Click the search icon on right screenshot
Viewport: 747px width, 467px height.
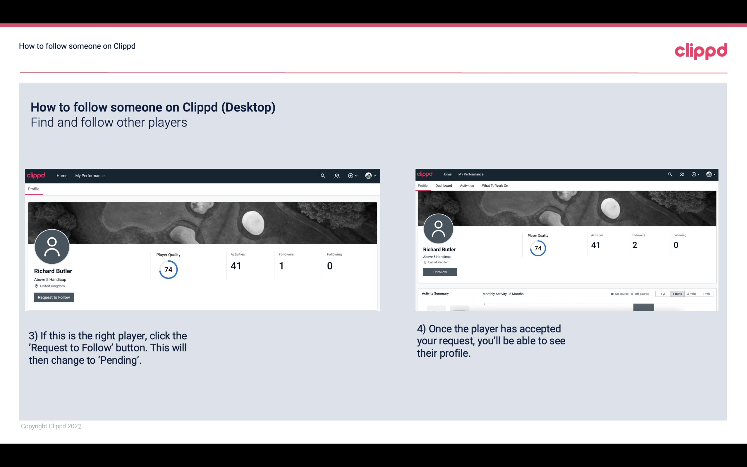[670, 174]
